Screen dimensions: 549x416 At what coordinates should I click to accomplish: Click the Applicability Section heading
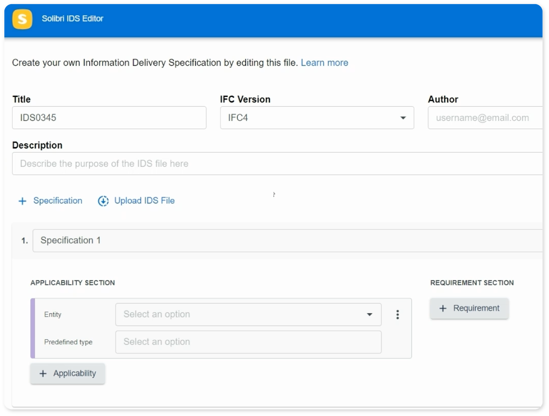(x=72, y=283)
